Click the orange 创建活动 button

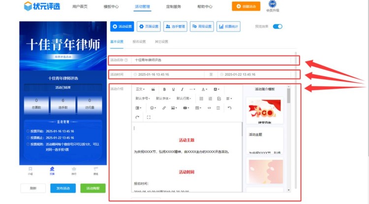coord(246,7)
